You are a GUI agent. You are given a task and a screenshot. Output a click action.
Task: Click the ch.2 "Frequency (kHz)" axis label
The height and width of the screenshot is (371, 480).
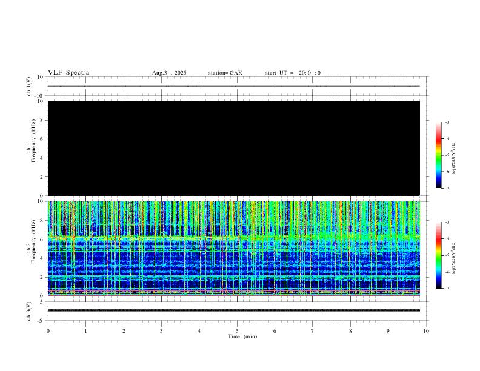click(x=34, y=241)
